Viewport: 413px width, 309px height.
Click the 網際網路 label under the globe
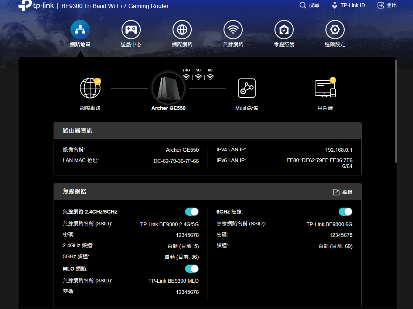[x=90, y=108]
